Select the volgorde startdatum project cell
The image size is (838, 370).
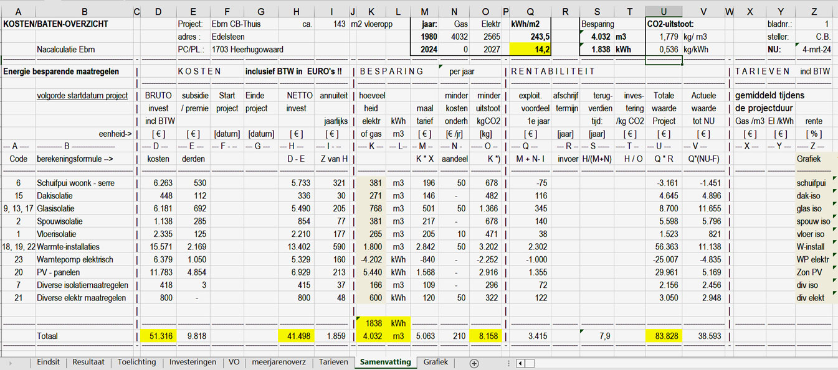pyautogui.click(x=82, y=96)
